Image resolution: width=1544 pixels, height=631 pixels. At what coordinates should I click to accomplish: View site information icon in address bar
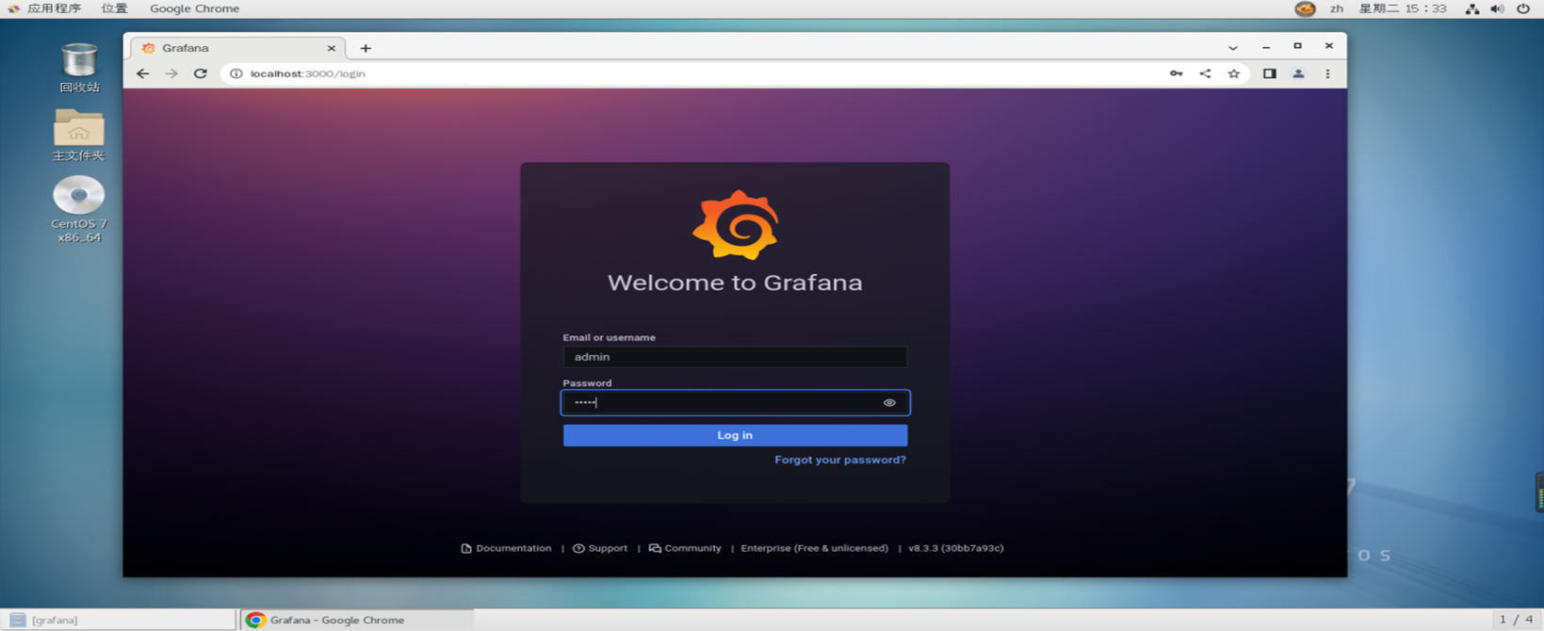click(236, 73)
